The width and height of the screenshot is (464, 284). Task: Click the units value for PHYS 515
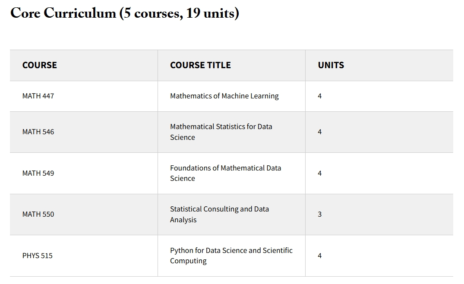320,256
